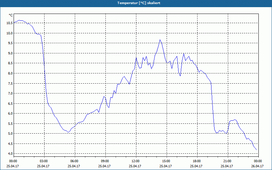Image resolution: width=272 pixels, height=170 pixels.
Task: Select the 21:00 time axis label
Action: click(x=228, y=161)
